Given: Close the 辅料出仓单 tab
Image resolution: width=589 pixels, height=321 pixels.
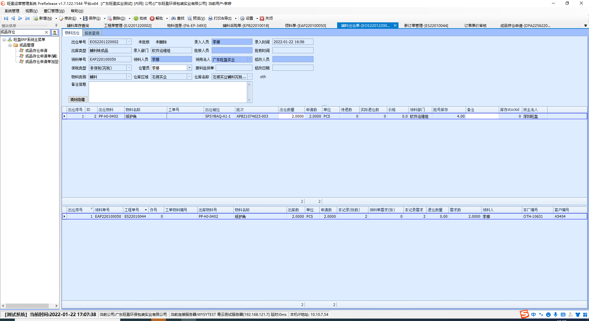Looking at the screenshot, I should 395,26.
